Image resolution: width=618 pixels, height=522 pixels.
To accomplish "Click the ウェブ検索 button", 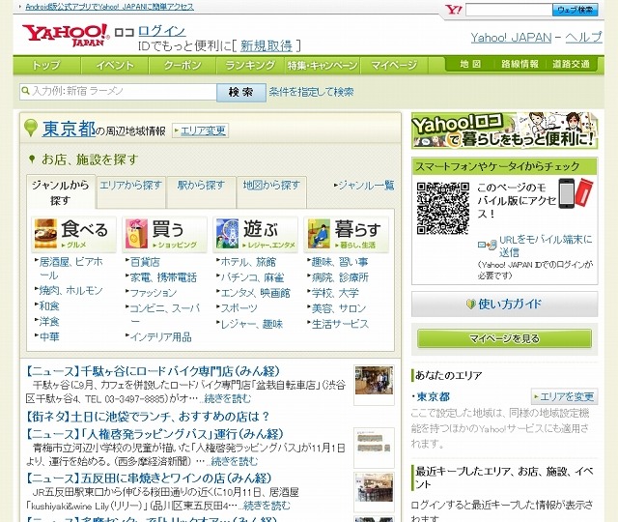I will [x=576, y=10].
